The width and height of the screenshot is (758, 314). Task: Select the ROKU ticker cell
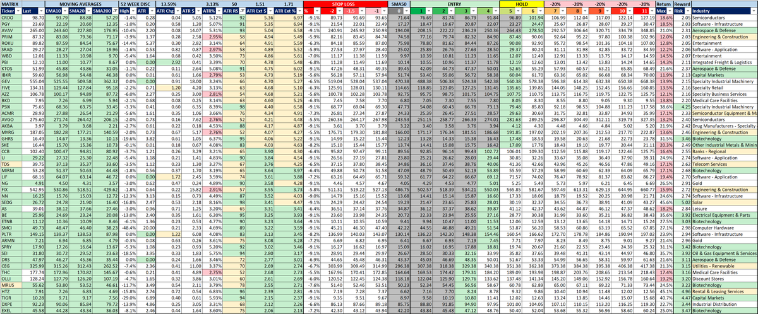[x=11, y=42]
